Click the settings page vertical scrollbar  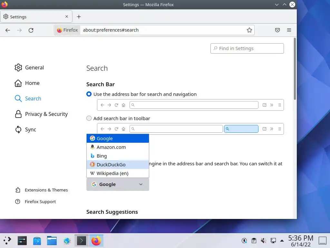coord(295,69)
